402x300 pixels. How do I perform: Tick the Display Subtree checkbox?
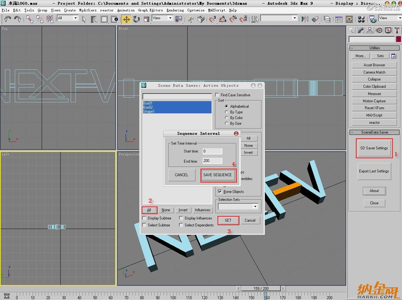(x=144, y=218)
